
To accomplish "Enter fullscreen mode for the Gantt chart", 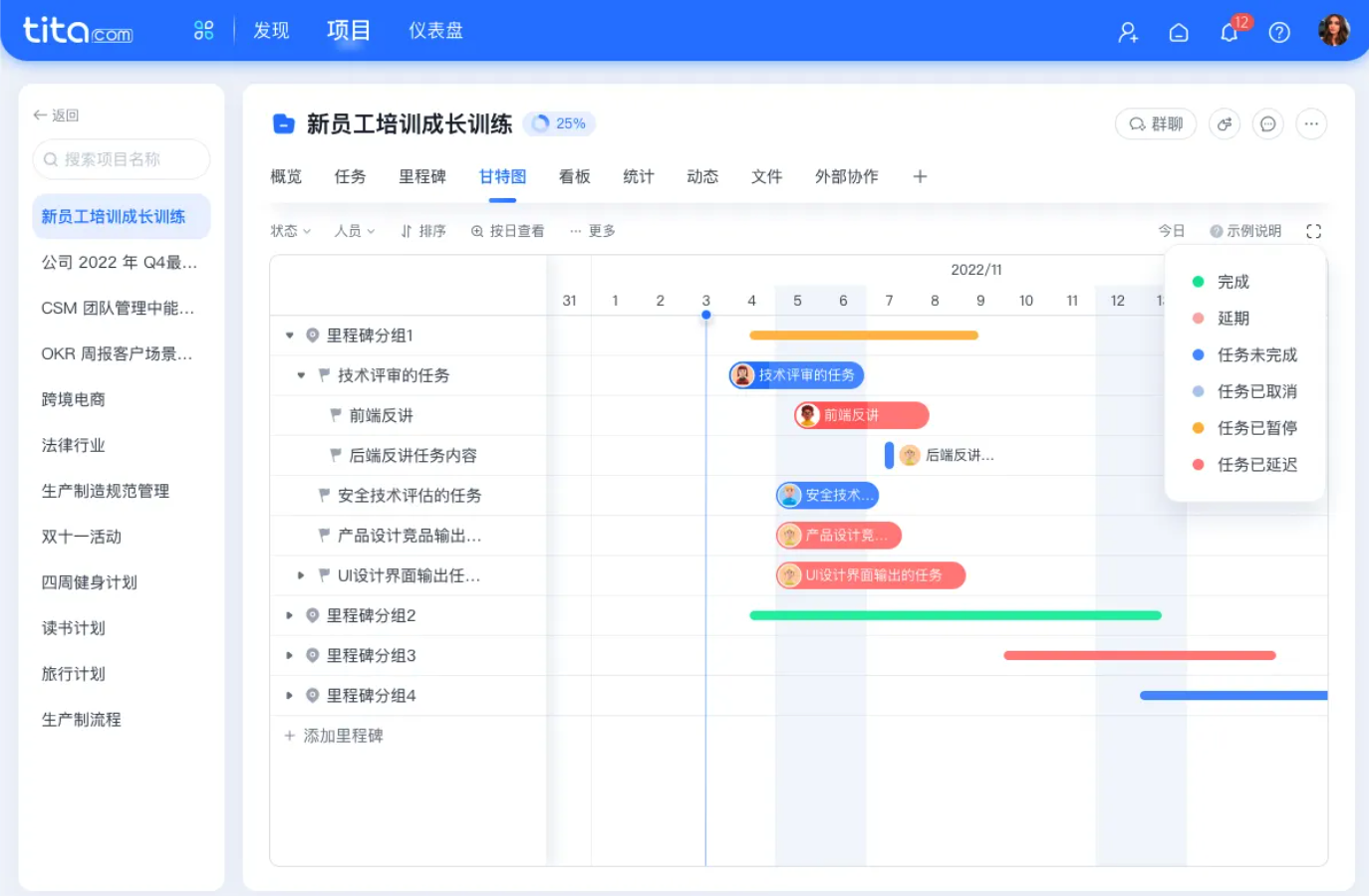I will coord(1313,230).
